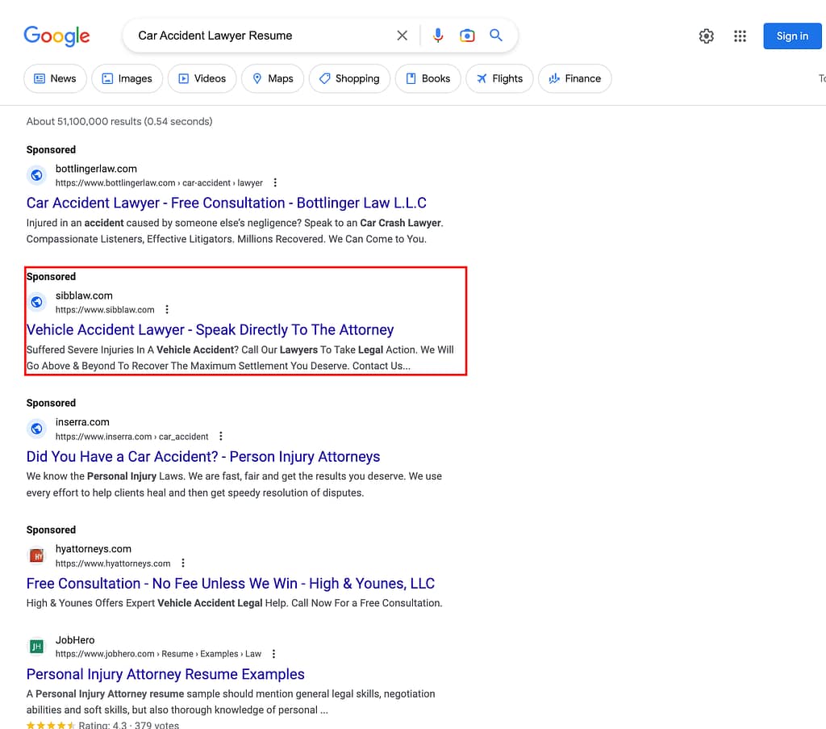Open more options for bottlingerlaw.com ad
826x729 pixels.
[275, 183]
